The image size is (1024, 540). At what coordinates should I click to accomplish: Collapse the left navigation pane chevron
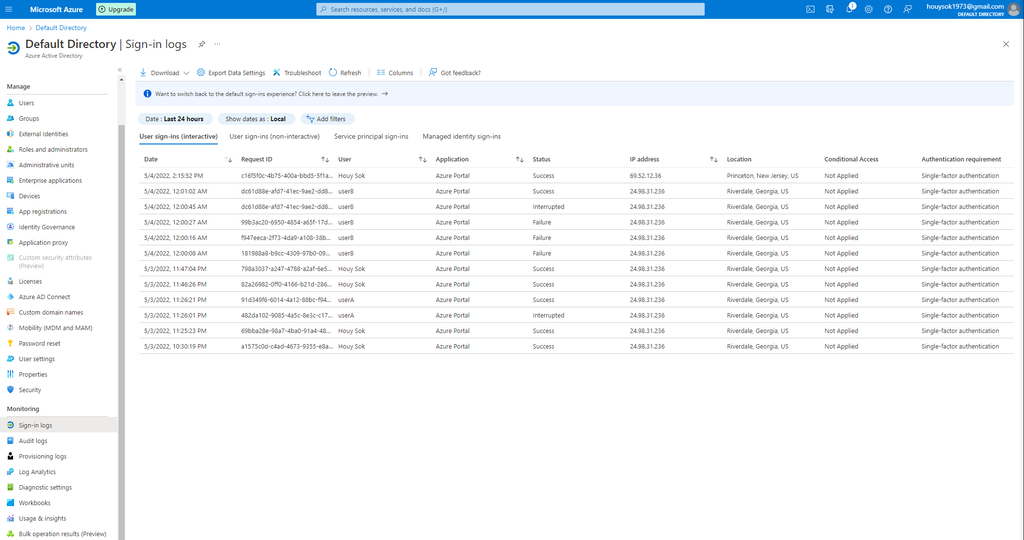point(120,70)
